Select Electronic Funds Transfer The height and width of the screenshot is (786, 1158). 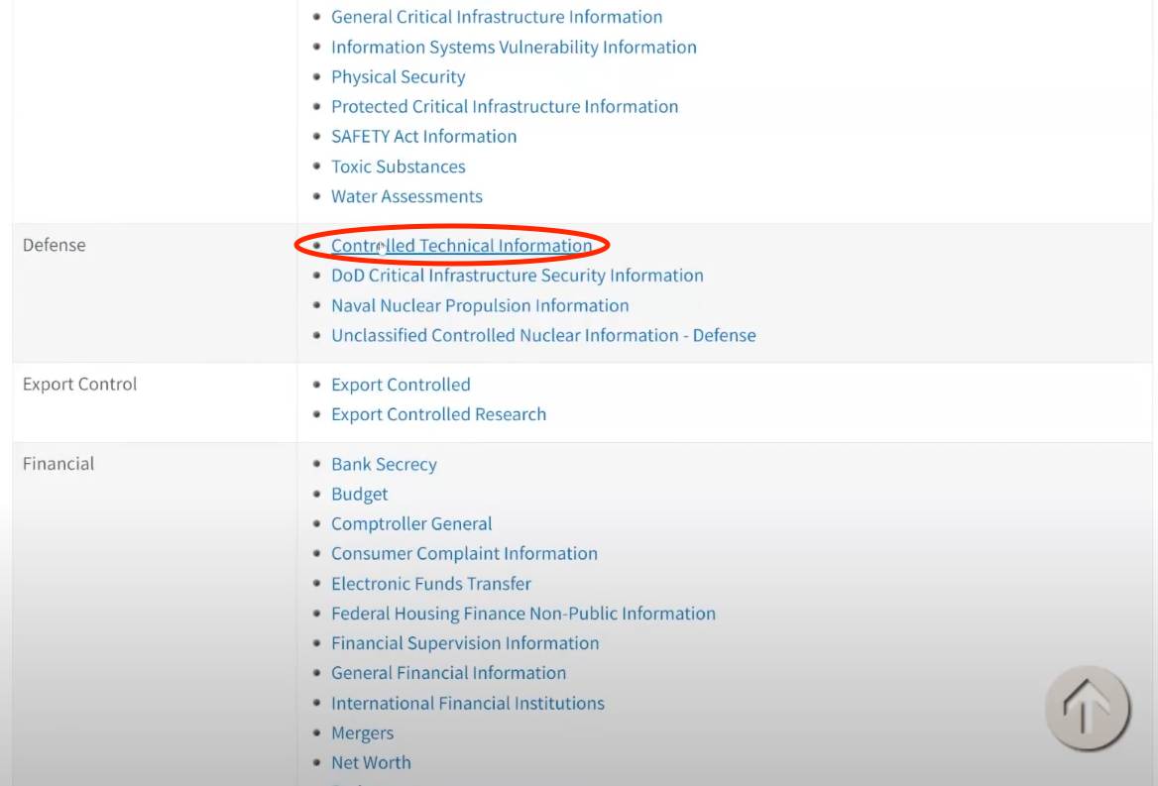click(x=430, y=584)
